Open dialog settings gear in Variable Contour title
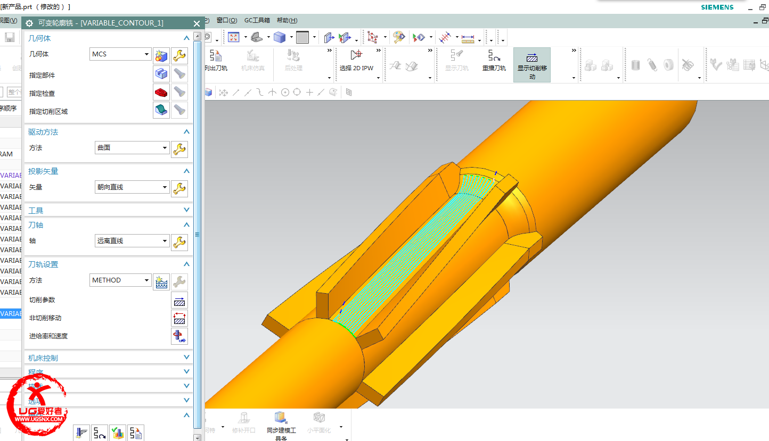 point(29,23)
